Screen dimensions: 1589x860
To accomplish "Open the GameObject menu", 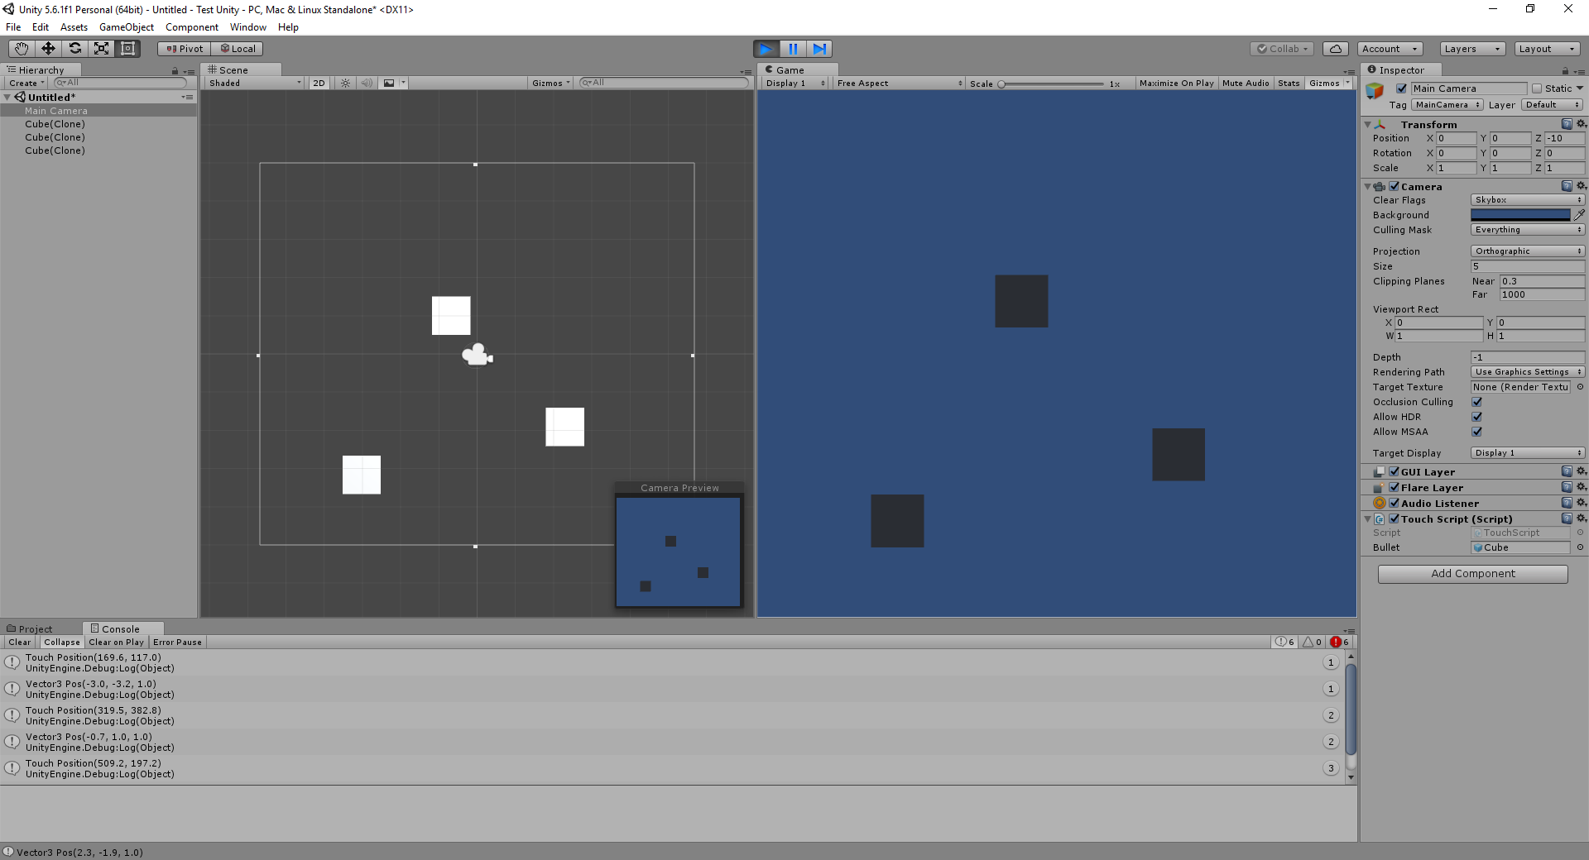I will pyautogui.click(x=126, y=27).
